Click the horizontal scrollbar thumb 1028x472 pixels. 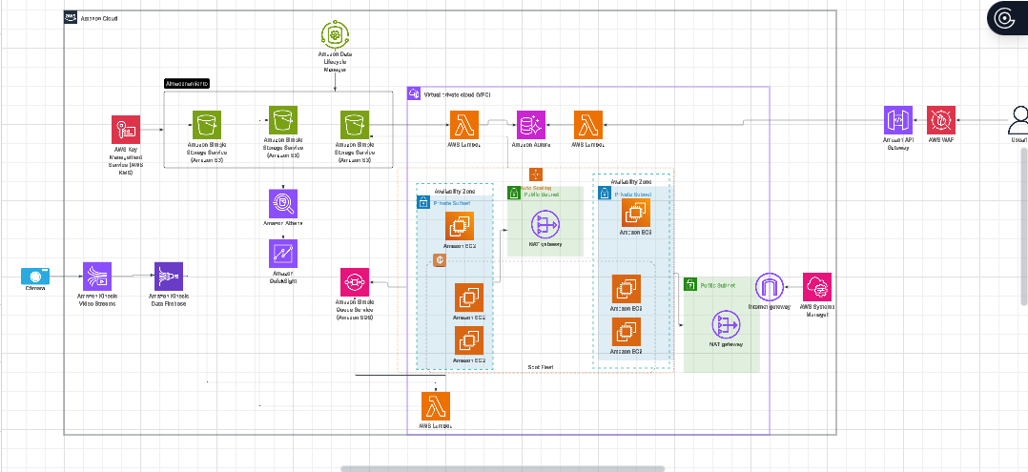pos(503,469)
